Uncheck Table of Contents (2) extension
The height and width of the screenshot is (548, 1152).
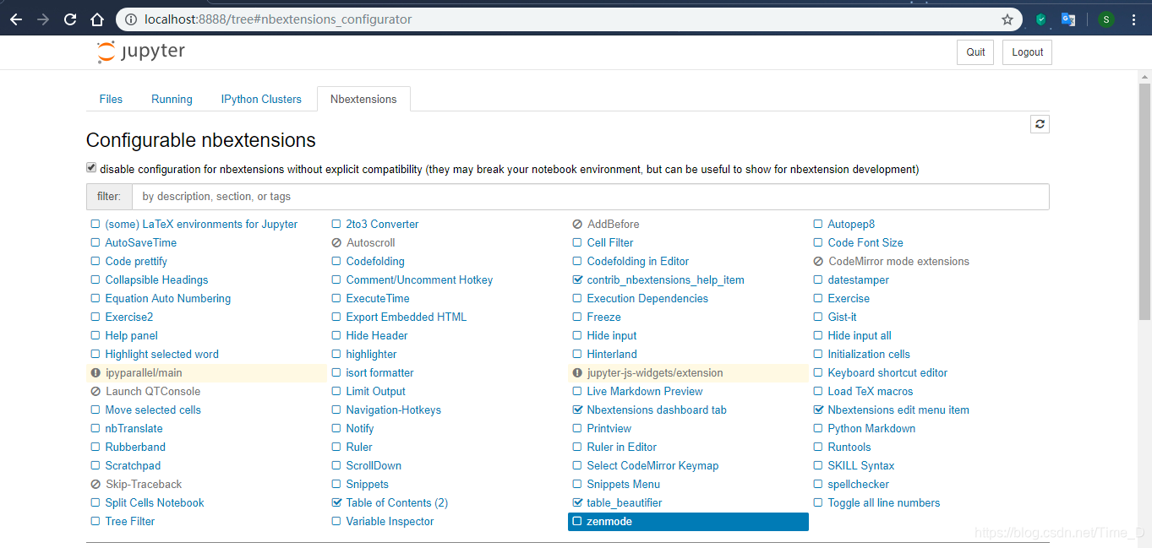click(336, 502)
